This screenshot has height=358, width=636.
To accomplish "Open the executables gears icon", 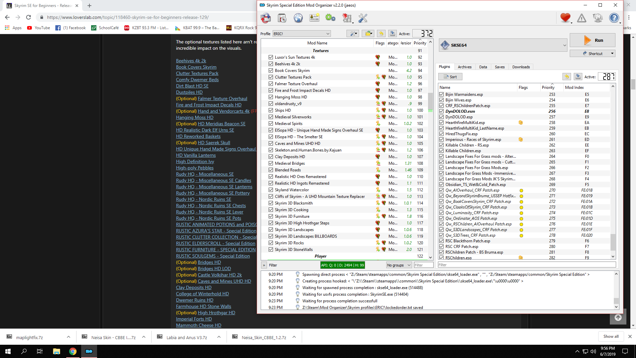I will 331,18.
